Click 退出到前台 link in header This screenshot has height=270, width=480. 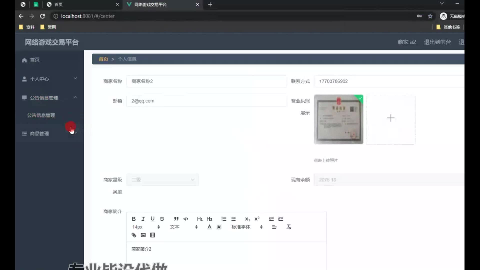pos(437,42)
